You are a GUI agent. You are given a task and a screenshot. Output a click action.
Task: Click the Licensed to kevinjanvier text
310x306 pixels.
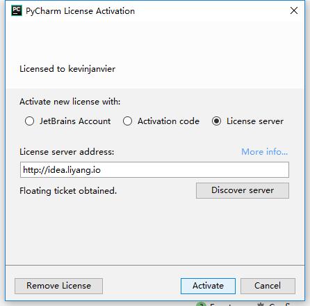point(67,69)
